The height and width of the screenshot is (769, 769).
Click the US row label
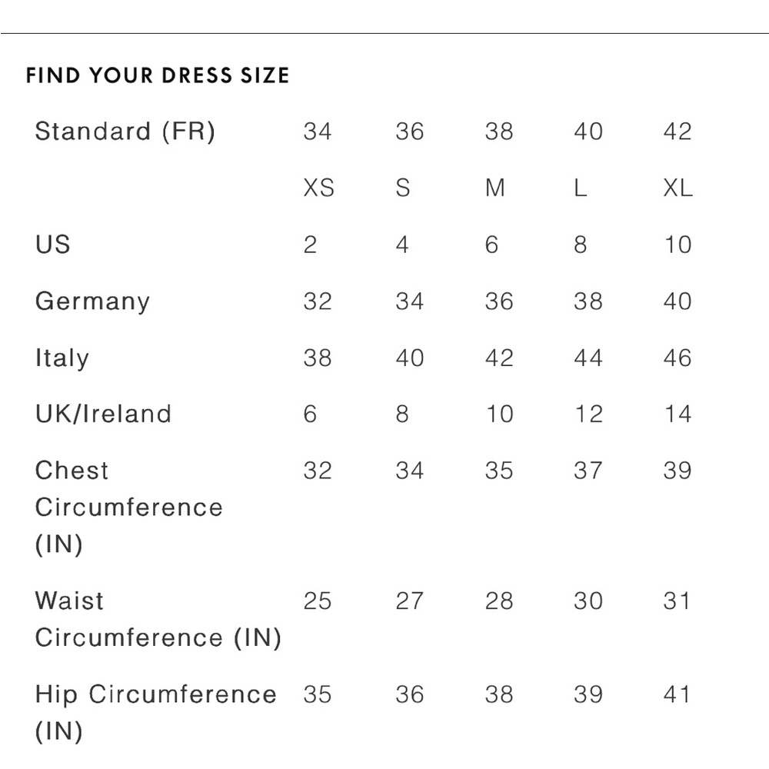[52, 245]
